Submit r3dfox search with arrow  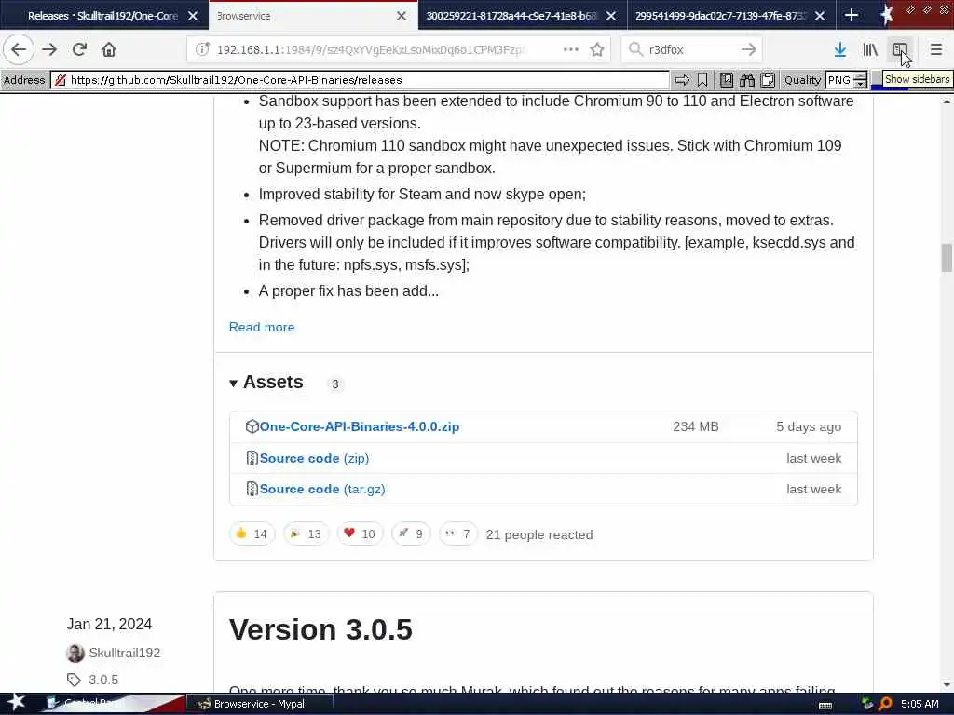(x=749, y=49)
